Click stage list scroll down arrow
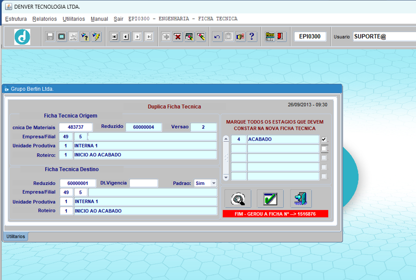The width and height of the screenshot is (416, 280). 226,177
